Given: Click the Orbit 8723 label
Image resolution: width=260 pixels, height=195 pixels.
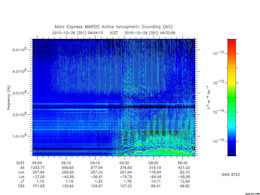Looking at the screenshot, I should 231,175.
